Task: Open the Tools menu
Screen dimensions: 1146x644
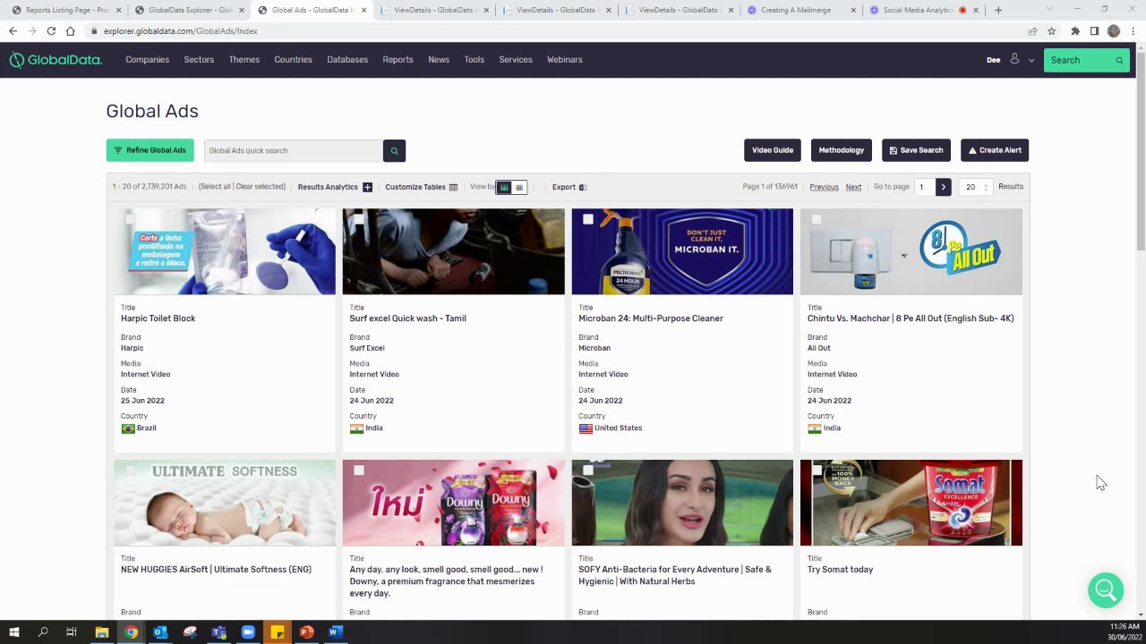Action: click(x=474, y=60)
